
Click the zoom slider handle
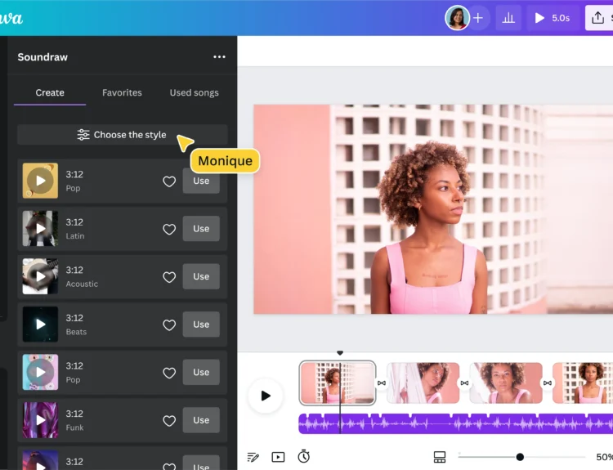[520, 457]
